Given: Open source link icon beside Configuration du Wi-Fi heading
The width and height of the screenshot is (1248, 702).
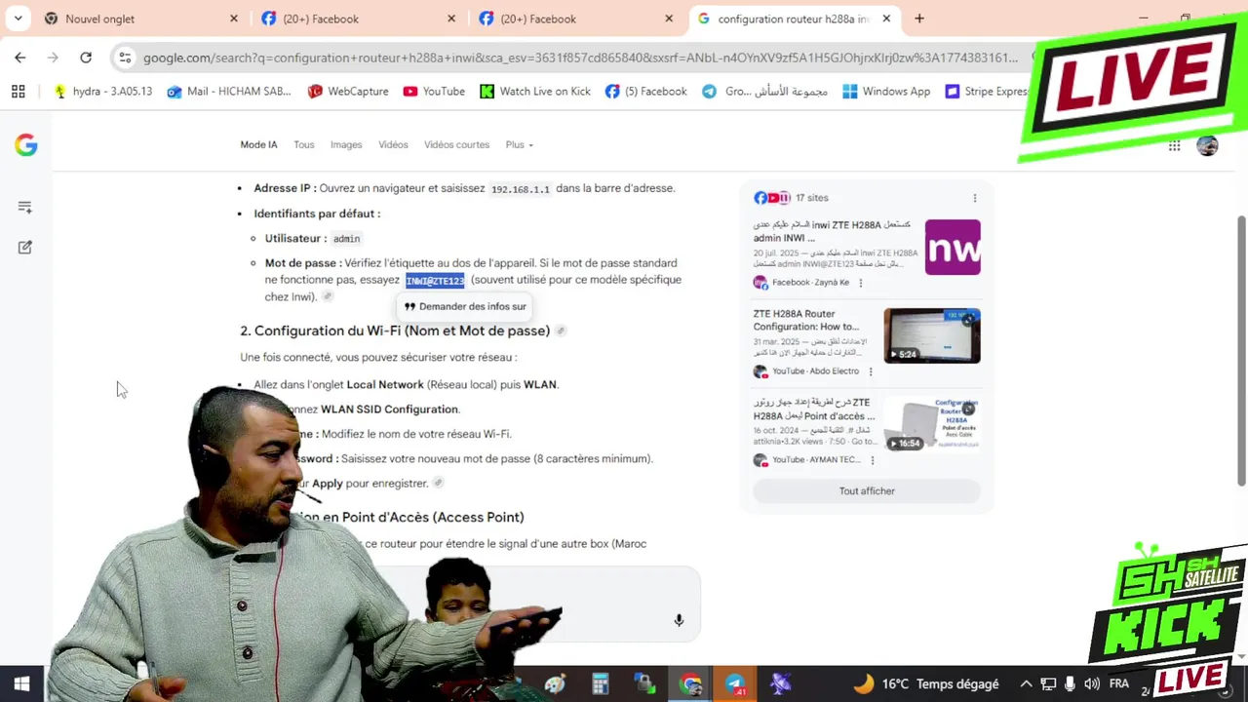Looking at the screenshot, I should [x=561, y=331].
